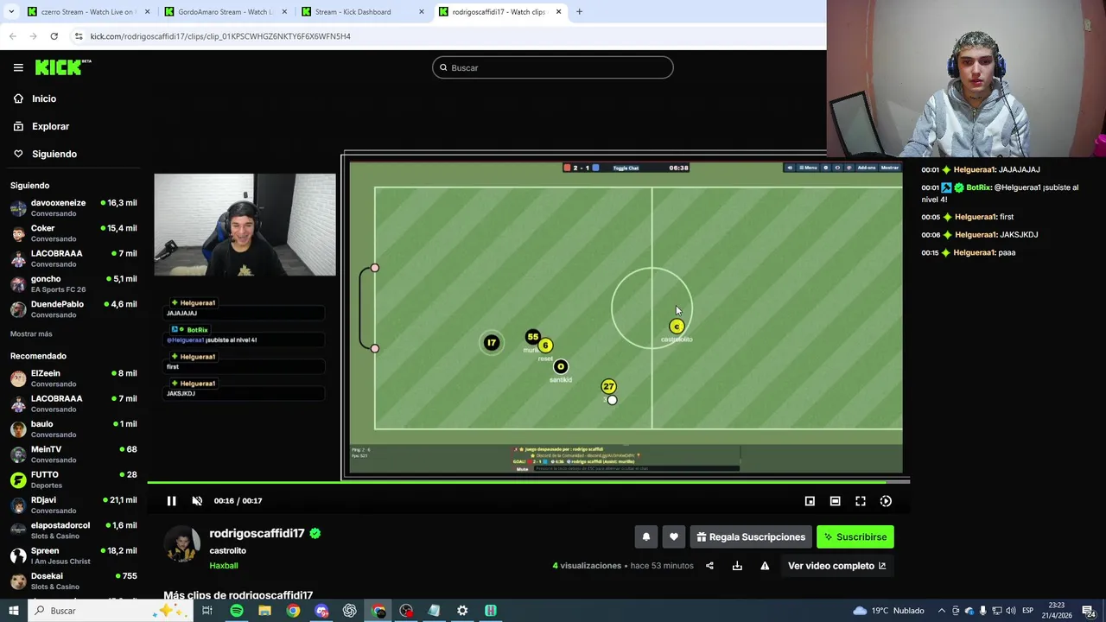This screenshot has height=622, width=1106.
Task: Open File Explorer from the taskbar
Action: (x=265, y=611)
